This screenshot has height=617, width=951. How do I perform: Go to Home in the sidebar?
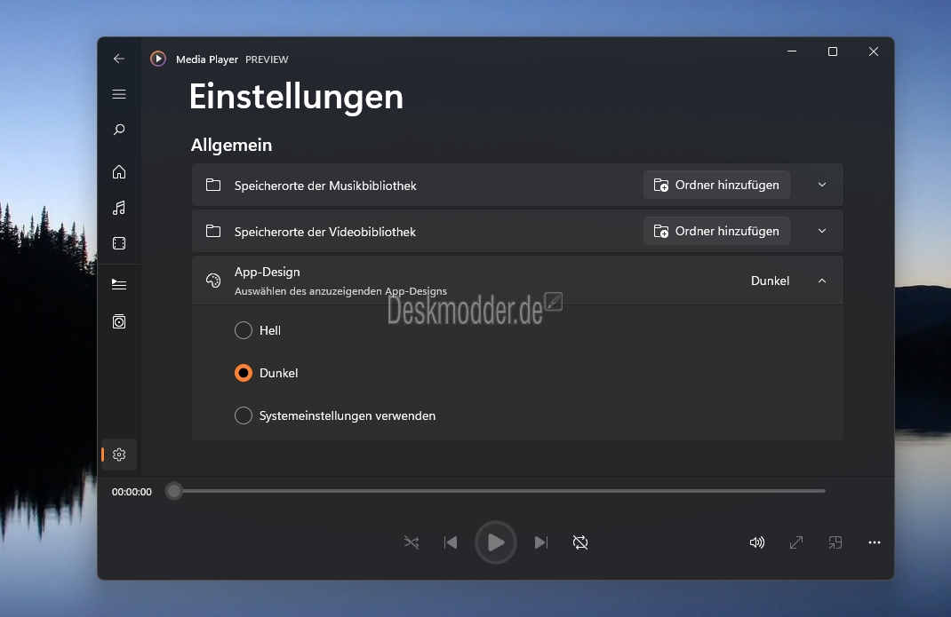point(119,172)
